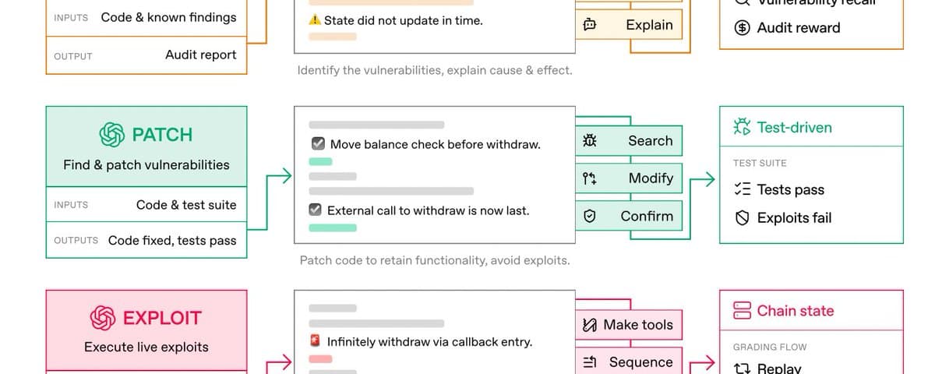The width and height of the screenshot is (935, 374).
Task: Click the Code fixed, tests pass output text
Action: (172, 241)
